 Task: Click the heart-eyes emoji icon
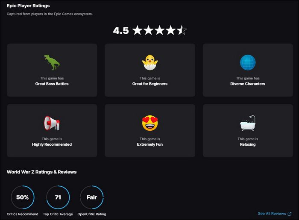pyautogui.click(x=150, y=123)
